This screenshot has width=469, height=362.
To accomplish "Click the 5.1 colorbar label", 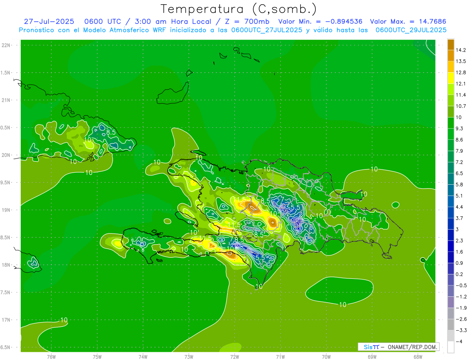I will click(x=460, y=196).
